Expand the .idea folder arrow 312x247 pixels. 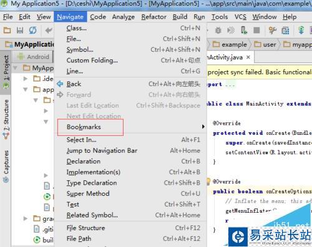26,79
